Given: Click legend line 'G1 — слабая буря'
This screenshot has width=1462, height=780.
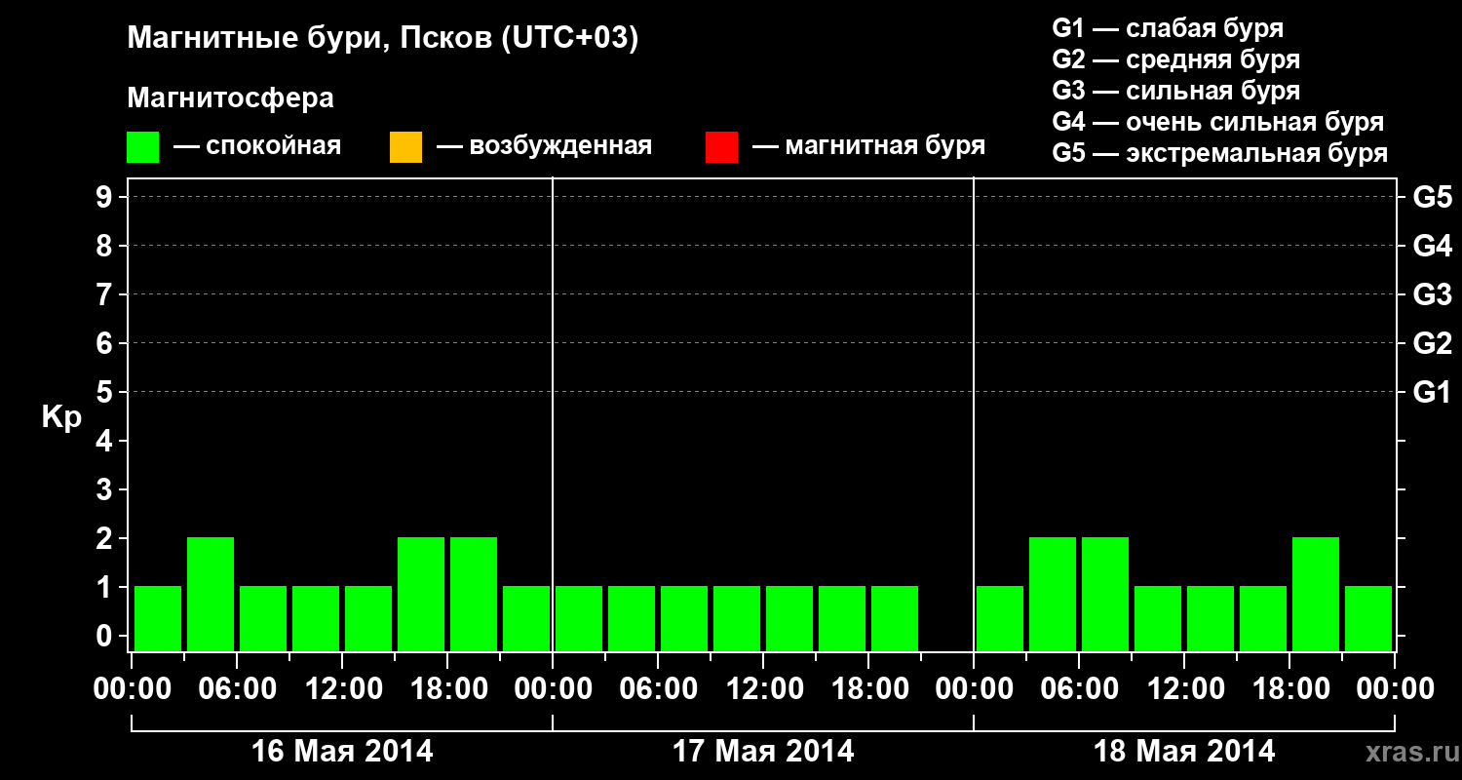Looking at the screenshot, I should pyautogui.click(x=1168, y=28).
